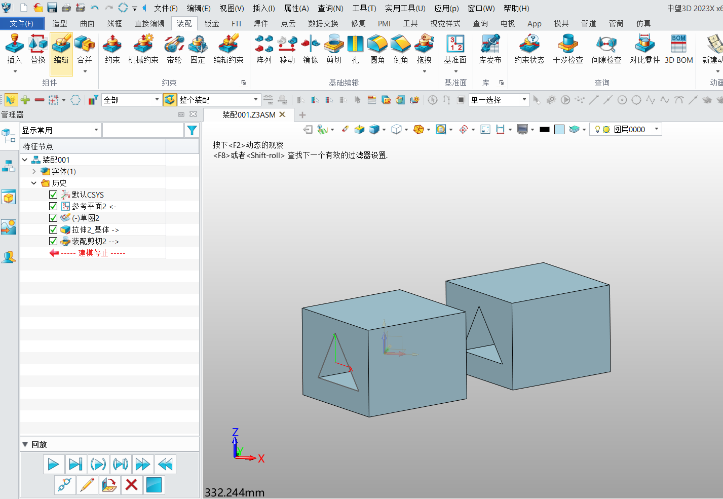
Task: Click the black color swatch in view toolbar
Action: pos(545,129)
